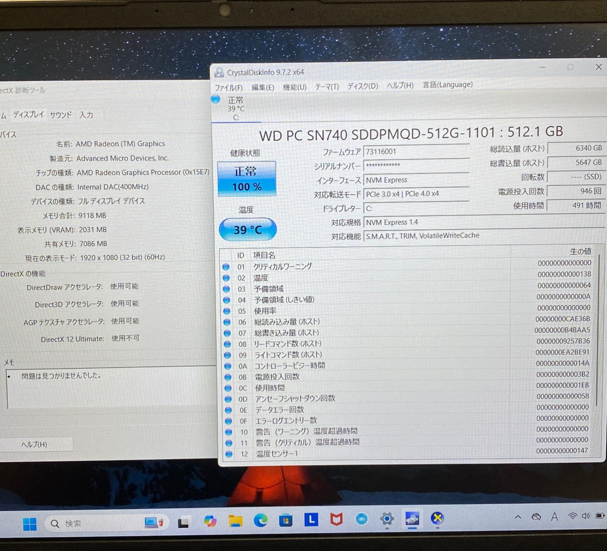Expand hidden icons with the taskbar chevron
607x551 pixels.
point(518,517)
